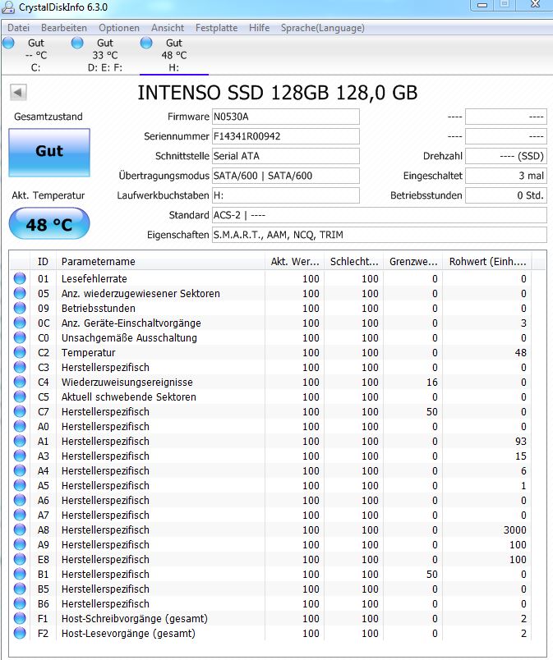553x660 pixels.
Task: Select the H: drive status orb
Action: (146, 43)
